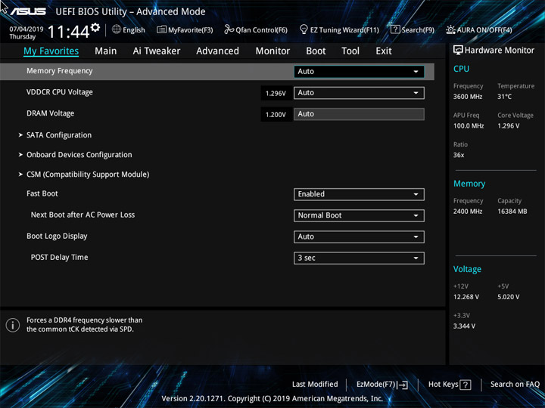Click the globe language icon
The height and width of the screenshot is (408, 545).
[x=117, y=29]
